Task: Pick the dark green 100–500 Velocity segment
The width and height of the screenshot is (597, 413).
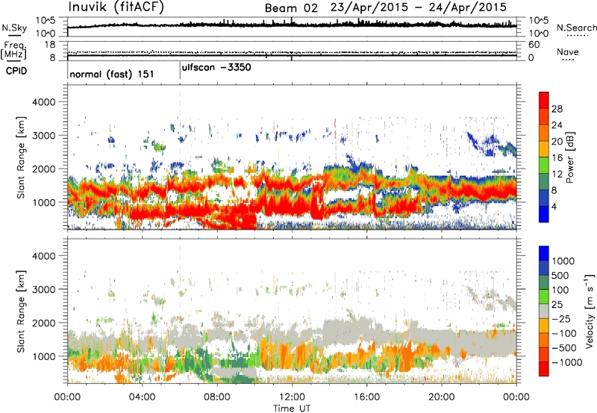Action: click(x=544, y=283)
